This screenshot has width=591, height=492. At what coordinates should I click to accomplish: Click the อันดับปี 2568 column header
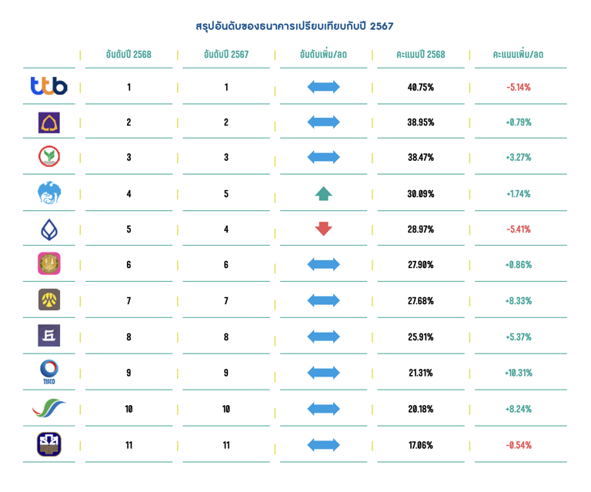tap(129, 55)
